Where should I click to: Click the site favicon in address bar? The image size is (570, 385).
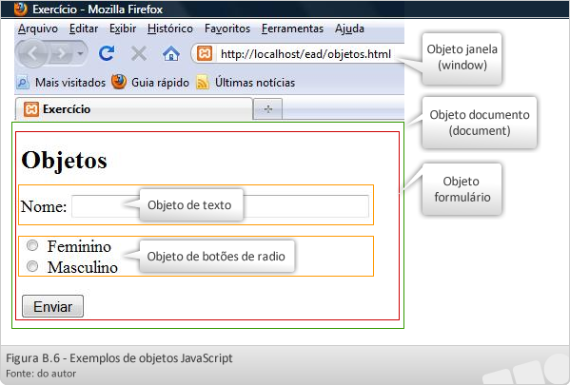[205, 54]
